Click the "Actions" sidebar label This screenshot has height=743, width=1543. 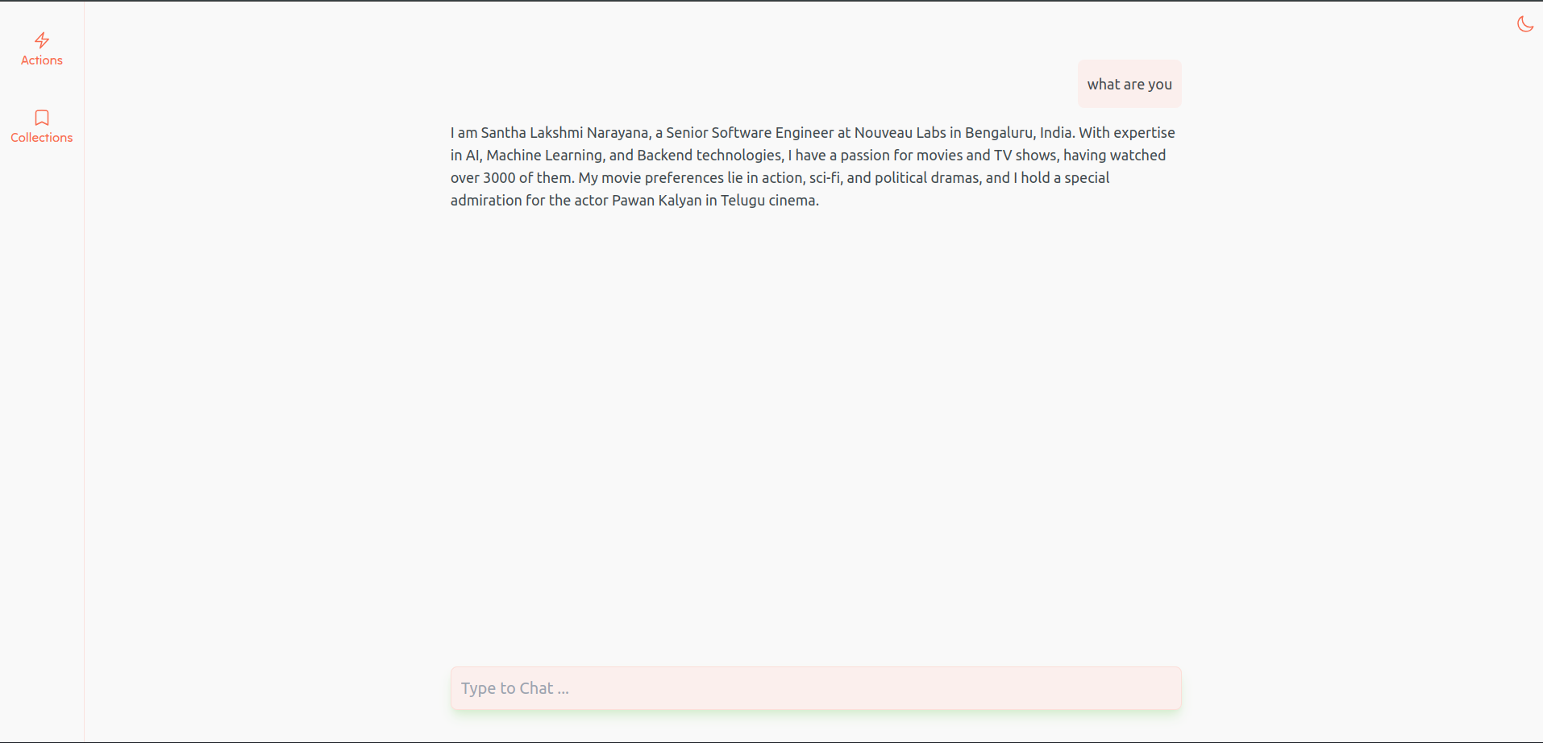[42, 60]
